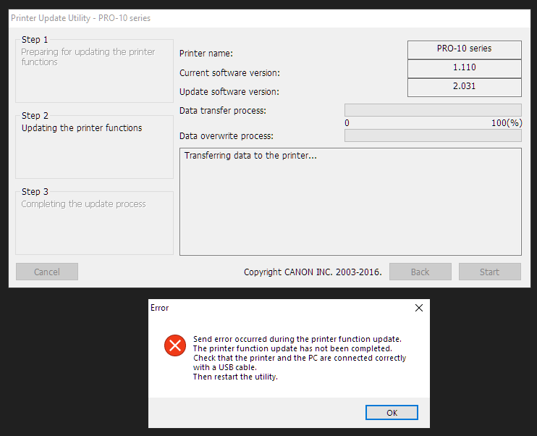Click the red error icon
537x436 pixels.
click(x=174, y=346)
